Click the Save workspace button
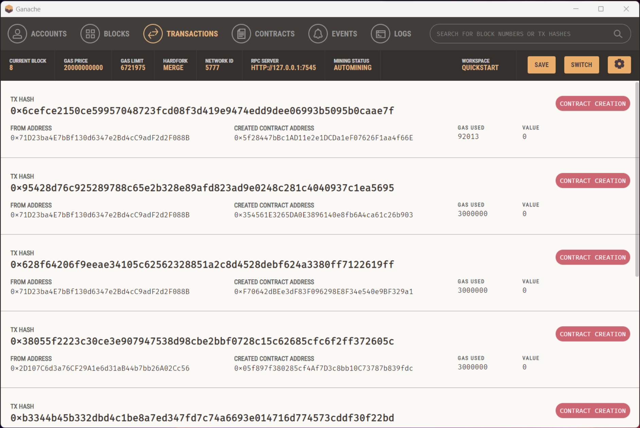 click(x=541, y=65)
